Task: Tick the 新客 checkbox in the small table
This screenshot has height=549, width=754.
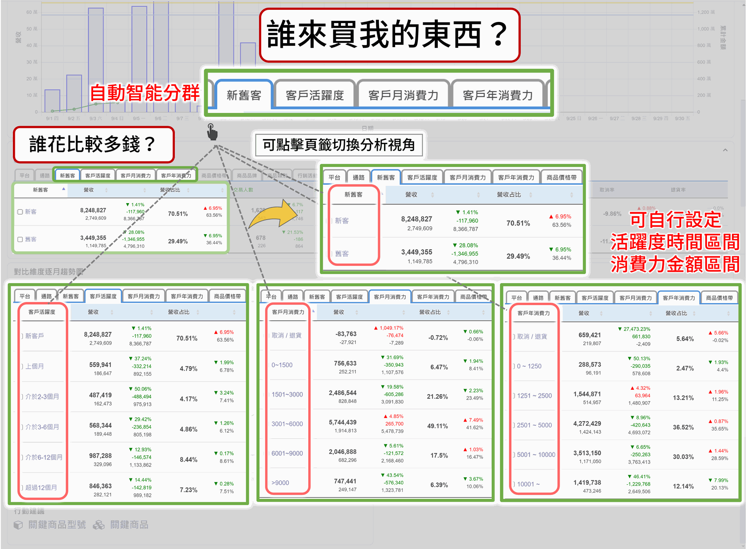Action: coord(20,212)
